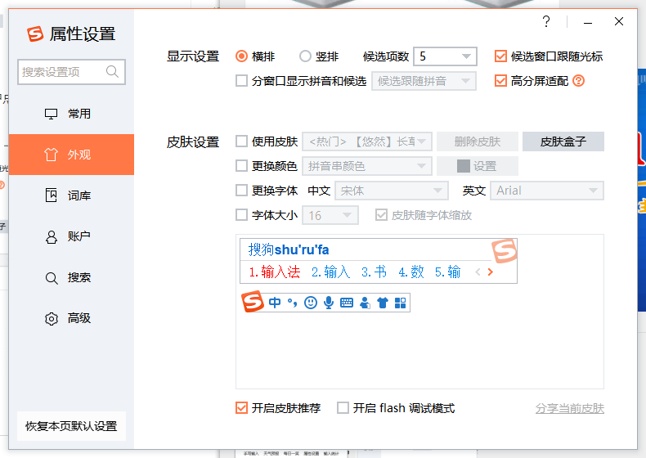Click the microphone voice input icon

coord(329,303)
